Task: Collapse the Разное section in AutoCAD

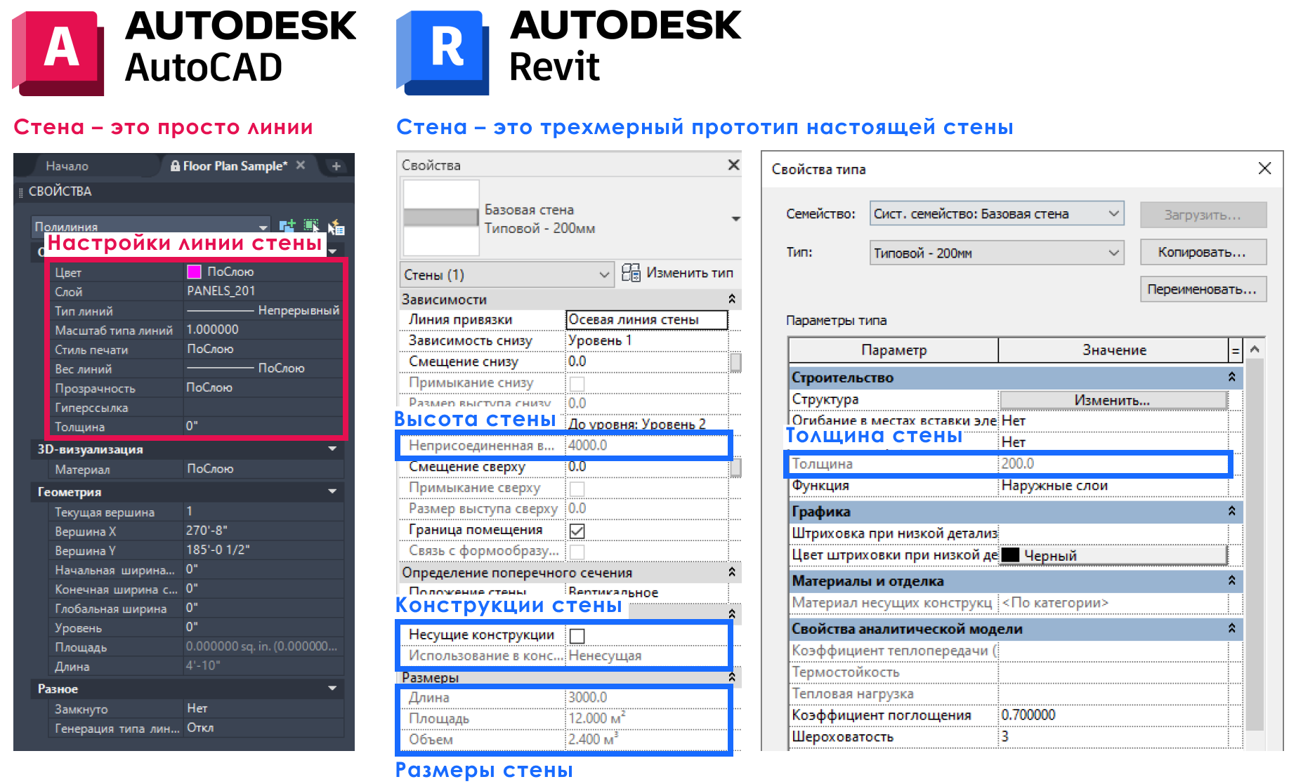Action: click(332, 689)
